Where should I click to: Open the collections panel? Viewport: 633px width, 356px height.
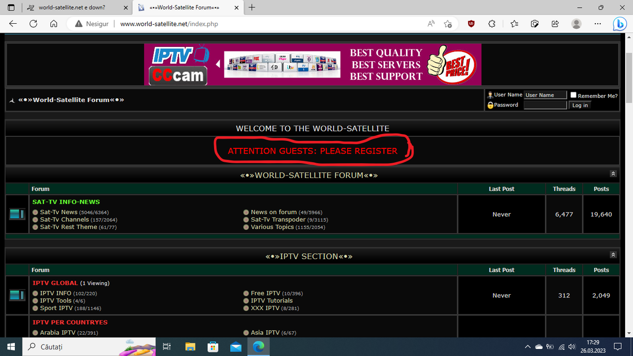click(535, 24)
